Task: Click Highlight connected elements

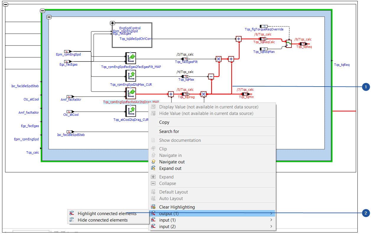Action: pyautogui.click(x=107, y=213)
